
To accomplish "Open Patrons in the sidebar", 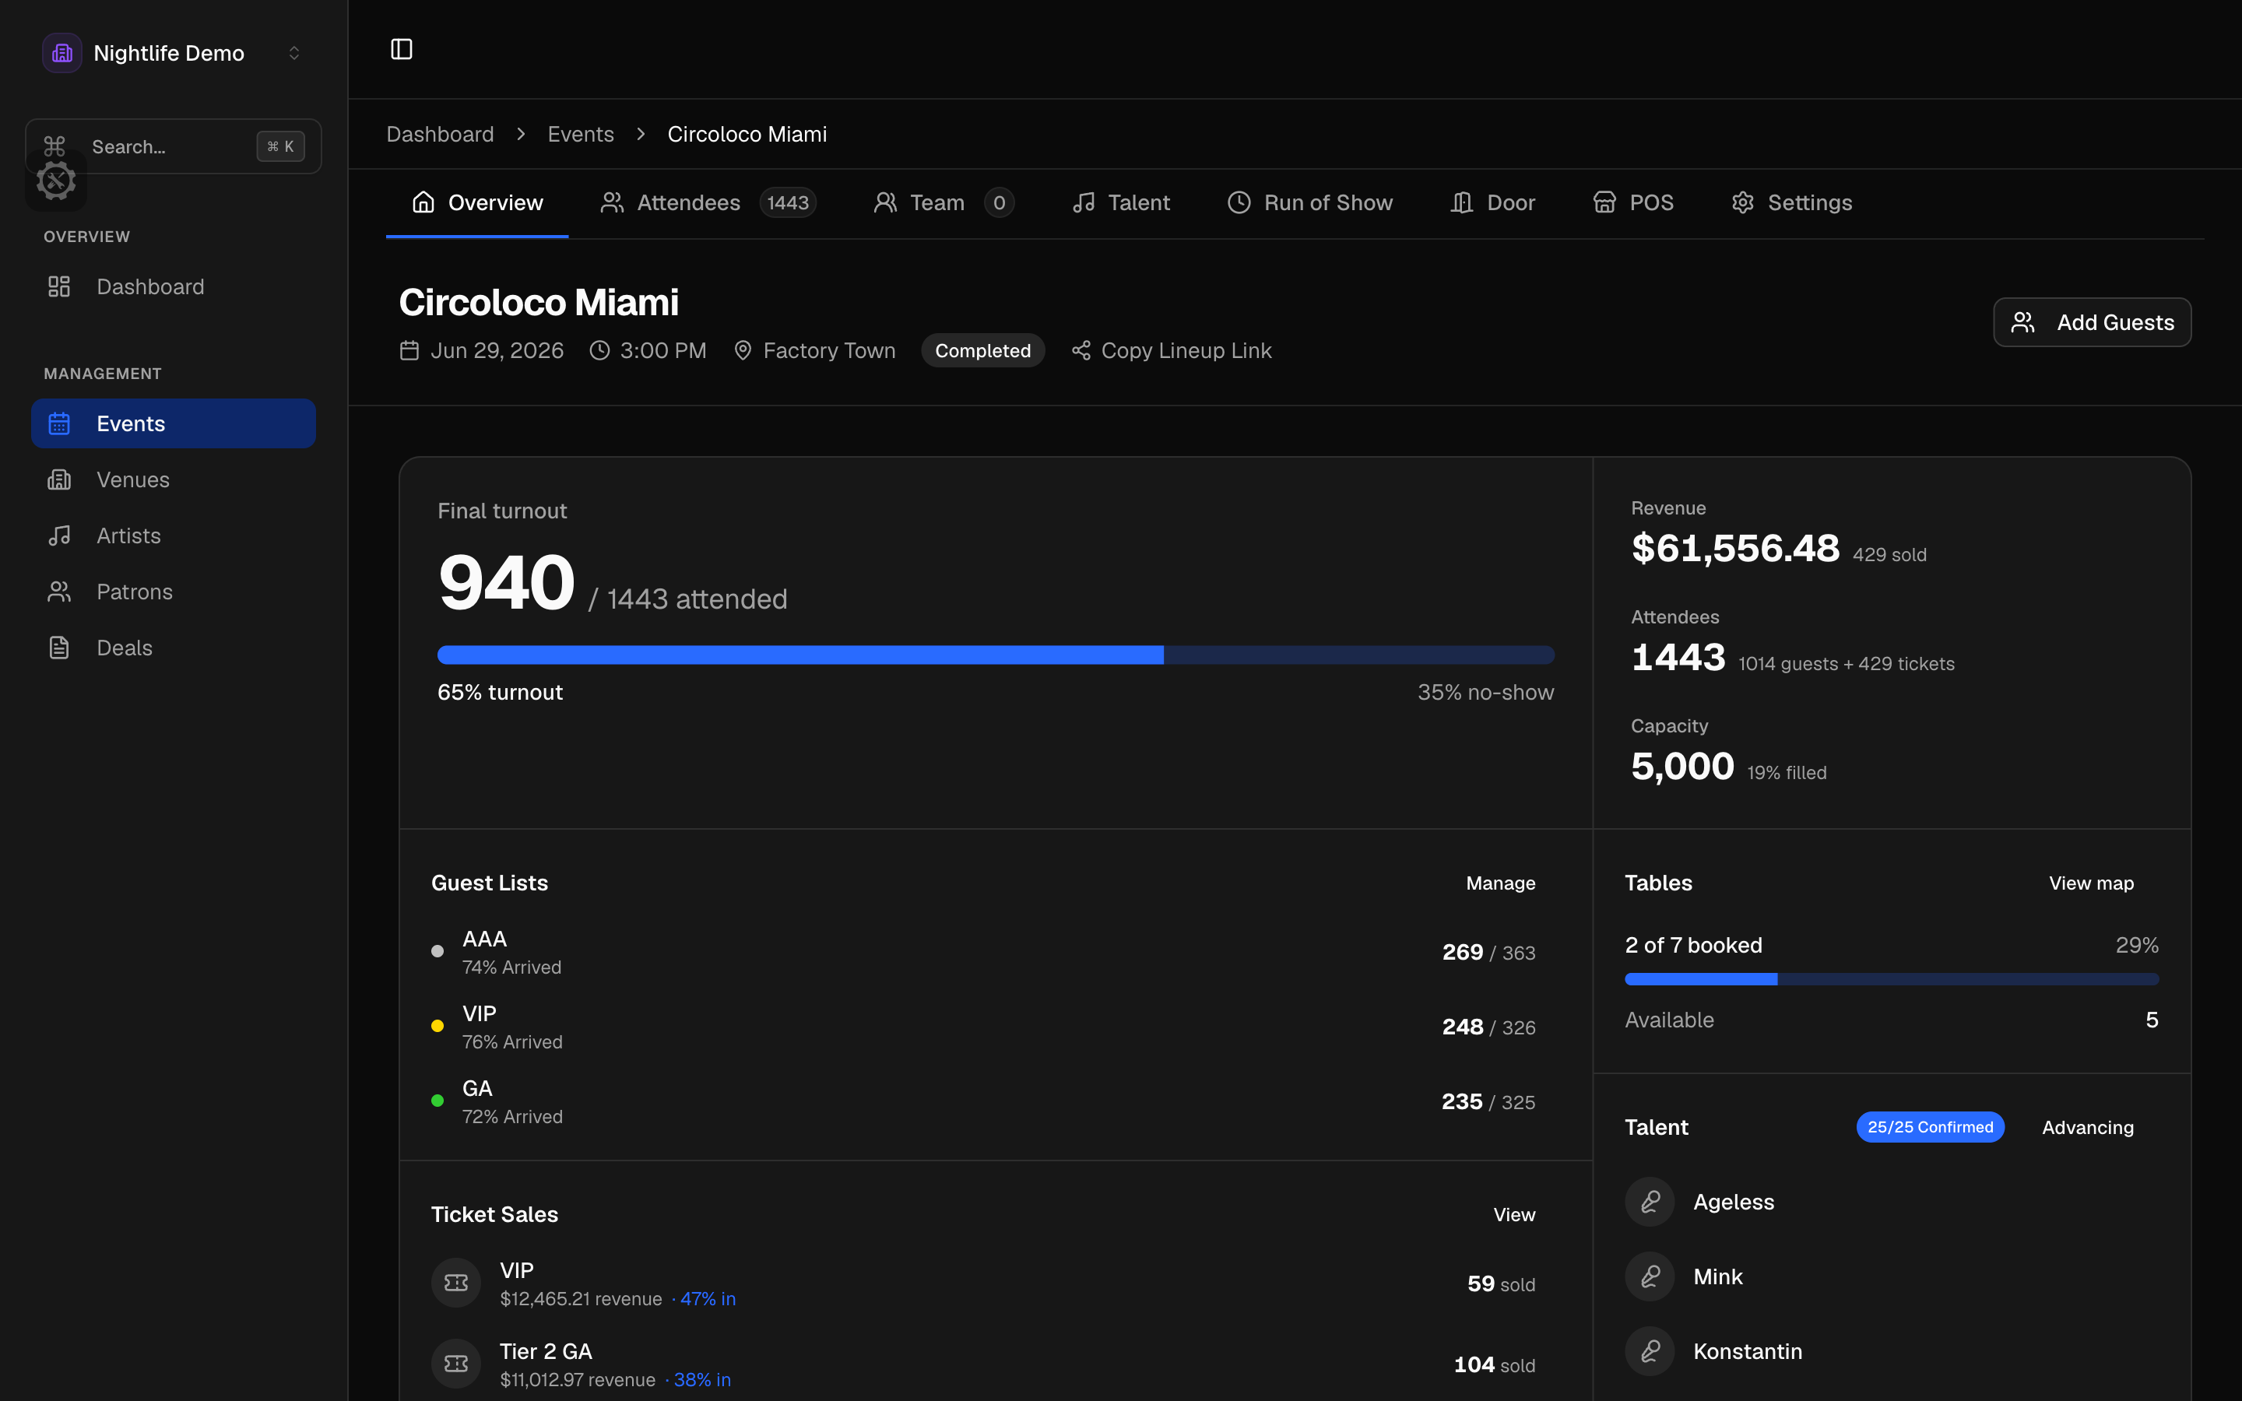I will coord(174,592).
